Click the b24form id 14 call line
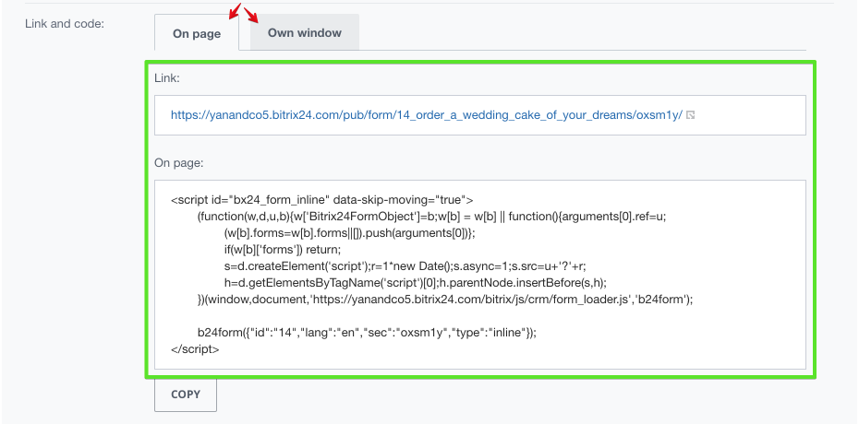Image resolution: width=859 pixels, height=424 pixels. tap(367, 332)
